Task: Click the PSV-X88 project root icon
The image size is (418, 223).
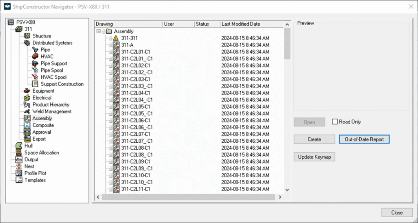Action: (x=11, y=22)
